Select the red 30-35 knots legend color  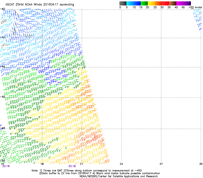pyautogui.click(x=166, y=3)
